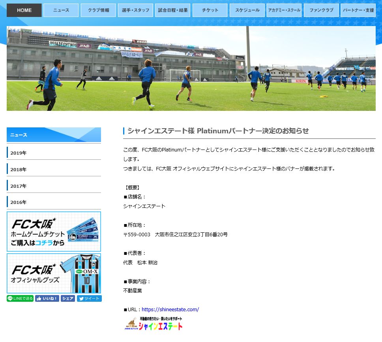382x342 pixels.
Task: Open the FC大阪 official goods banner
Action: [x=54, y=273]
